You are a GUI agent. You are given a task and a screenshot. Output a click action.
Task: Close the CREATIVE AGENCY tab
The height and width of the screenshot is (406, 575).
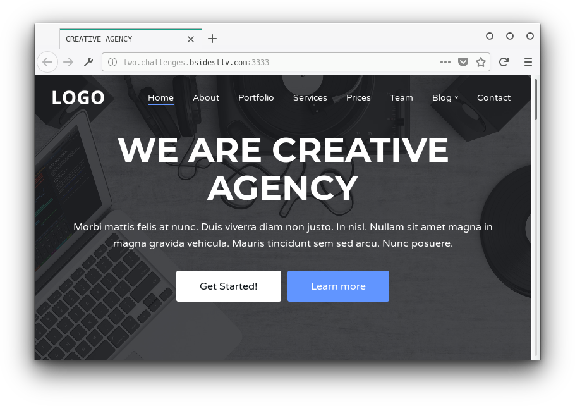click(x=191, y=39)
